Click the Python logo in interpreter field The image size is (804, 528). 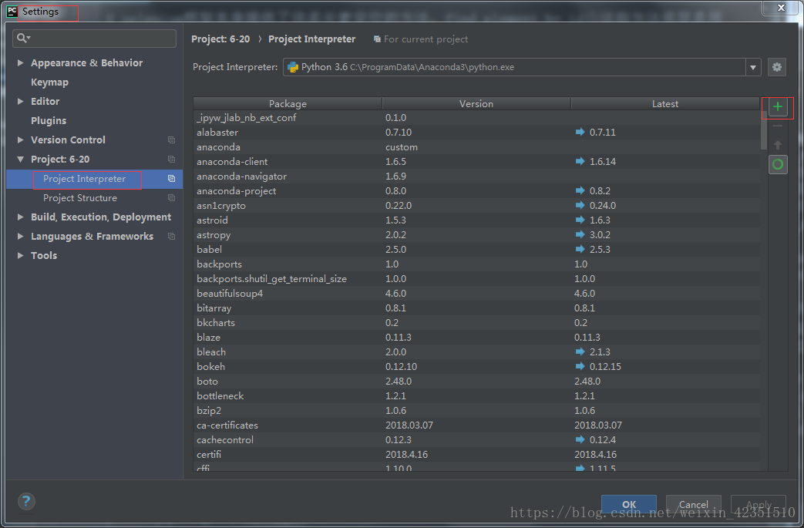[x=293, y=67]
